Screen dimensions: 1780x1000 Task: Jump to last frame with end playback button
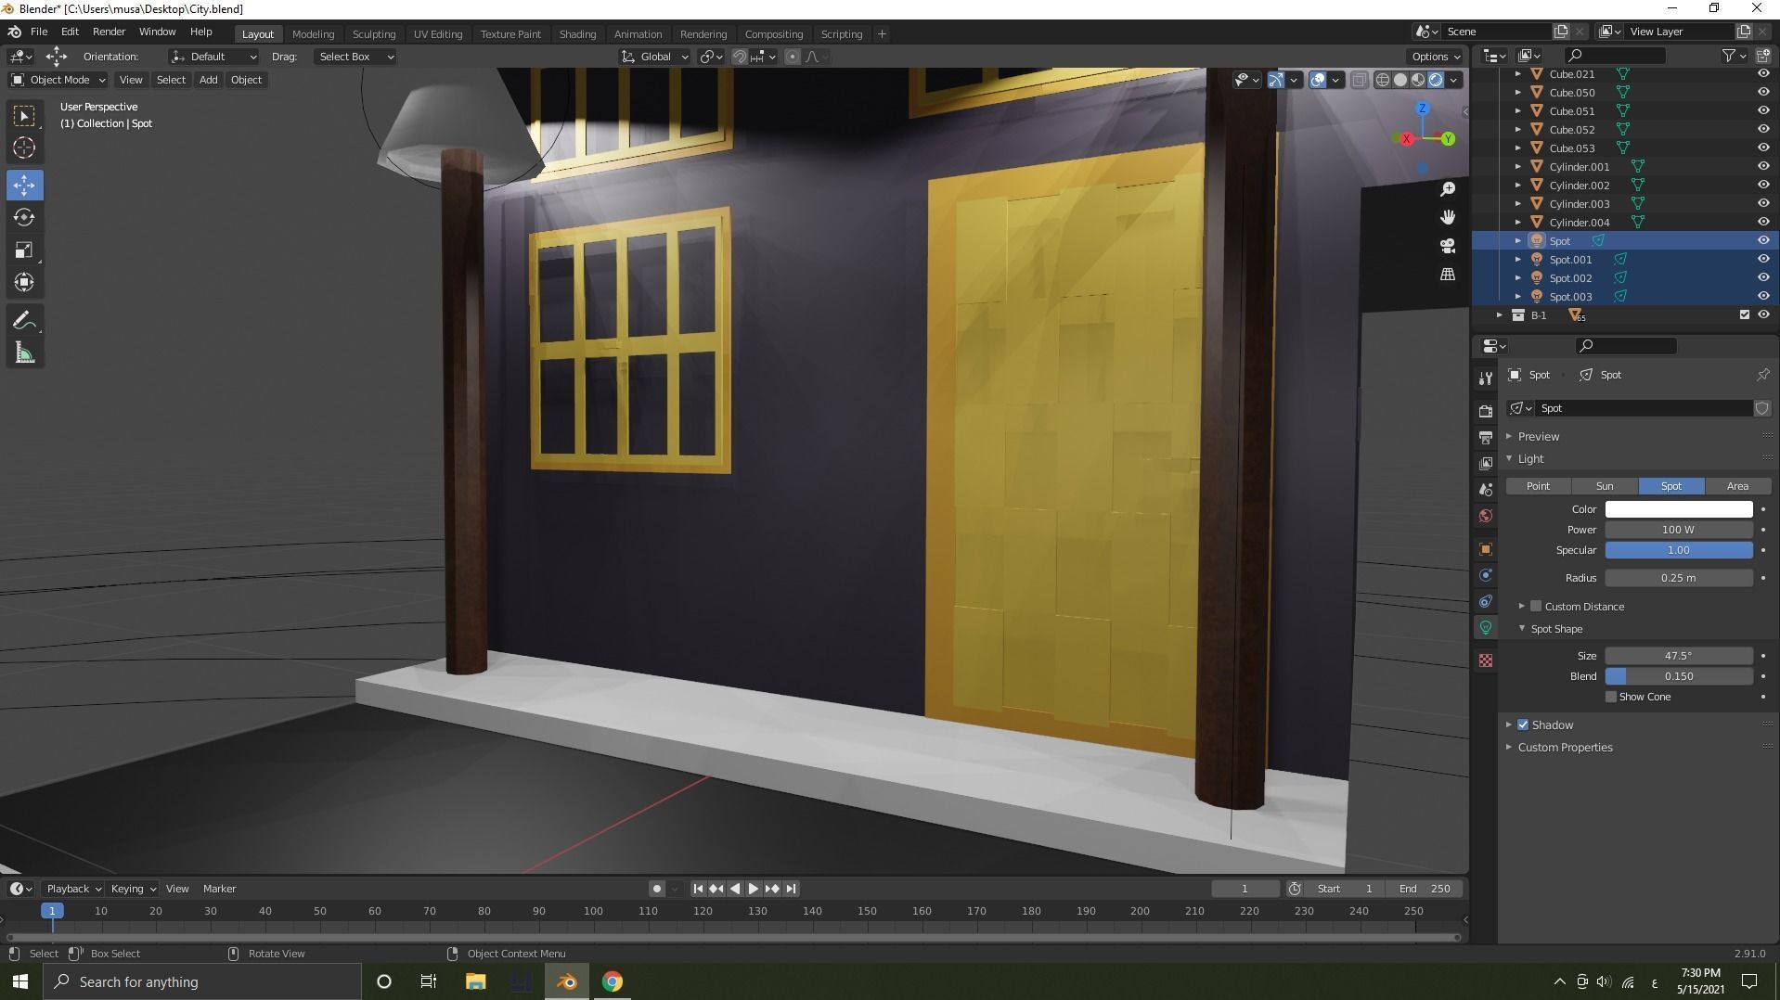pos(792,888)
